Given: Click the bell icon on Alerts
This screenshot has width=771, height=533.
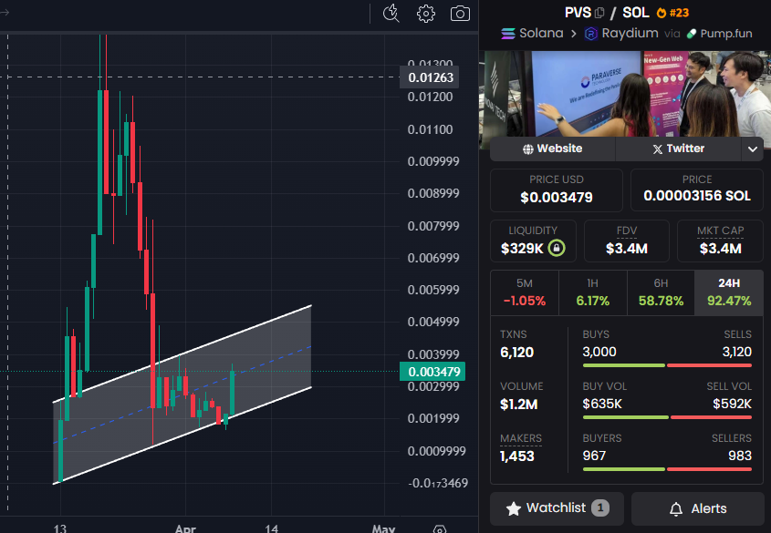Looking at the screenshot, I should pyautogui.click(x=676, y=509).
